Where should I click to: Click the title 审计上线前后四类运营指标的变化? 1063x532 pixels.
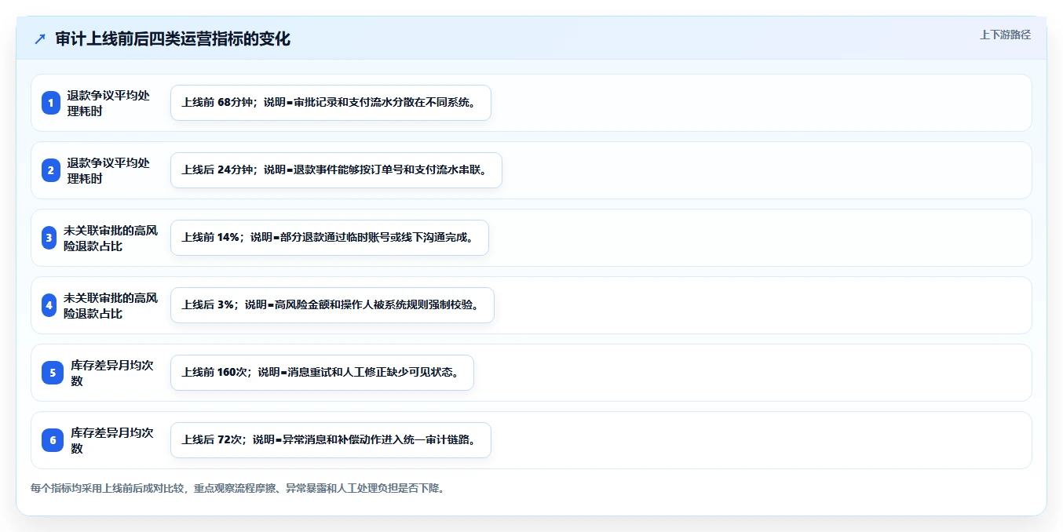pos(173,39)
